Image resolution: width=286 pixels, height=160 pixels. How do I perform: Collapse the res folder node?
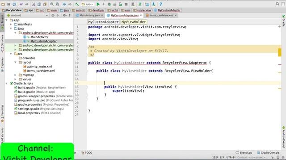coord(11,54)
